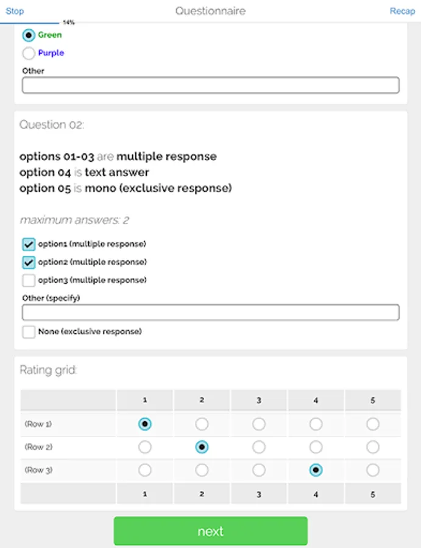
Task: Rate Row 1 as 3
Action: click(259, 424)
